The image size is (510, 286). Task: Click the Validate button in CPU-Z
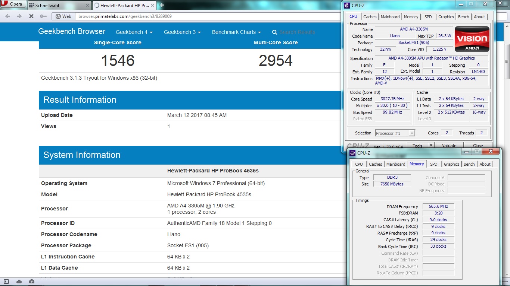point(449,146)
